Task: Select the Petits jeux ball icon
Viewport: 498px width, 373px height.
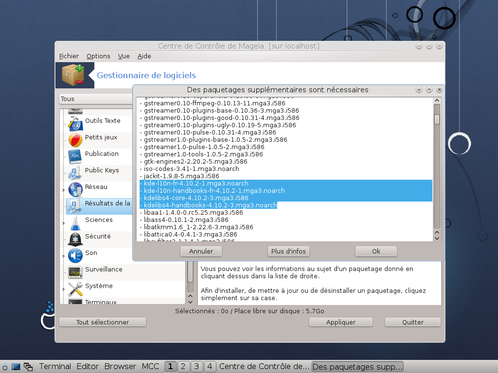Action: [x=75, y=140]
